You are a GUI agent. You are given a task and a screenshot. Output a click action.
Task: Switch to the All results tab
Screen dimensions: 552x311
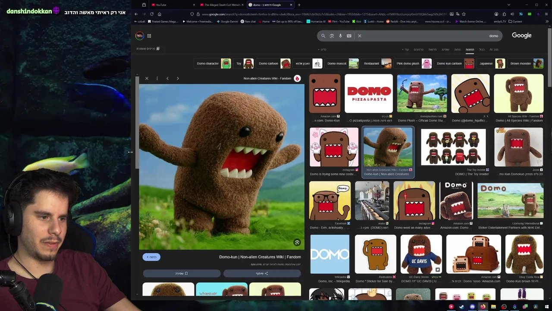482,50
